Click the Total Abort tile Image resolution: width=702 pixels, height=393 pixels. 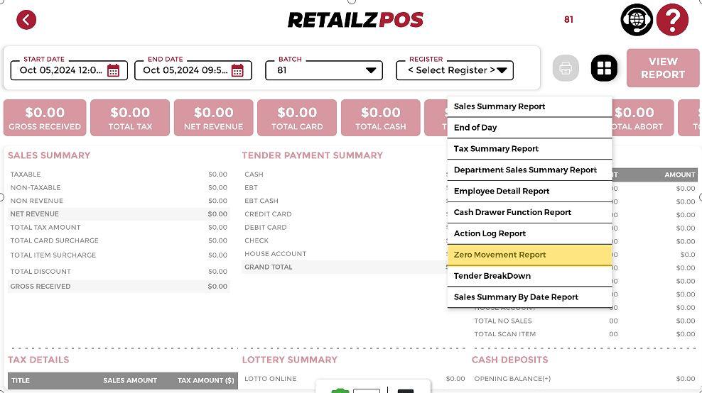point(642,118)
